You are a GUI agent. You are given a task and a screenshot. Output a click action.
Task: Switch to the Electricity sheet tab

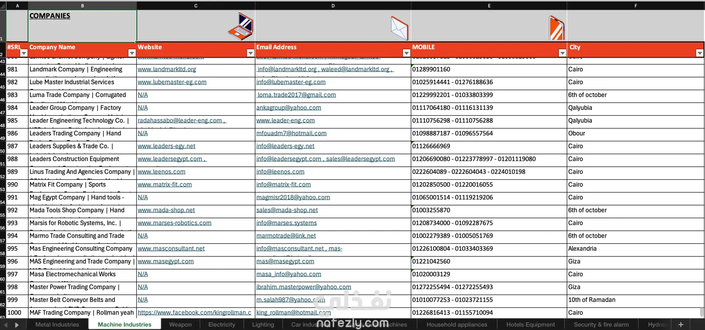tap(222, 324)
